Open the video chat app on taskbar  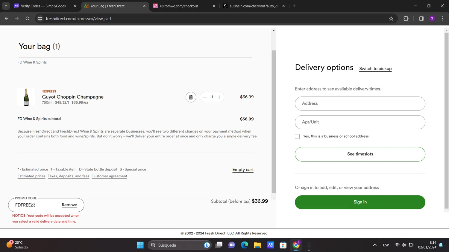coord(232,245)
